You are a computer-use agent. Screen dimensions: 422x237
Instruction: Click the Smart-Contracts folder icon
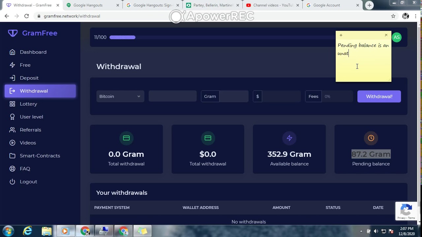(x=12, y=156)
